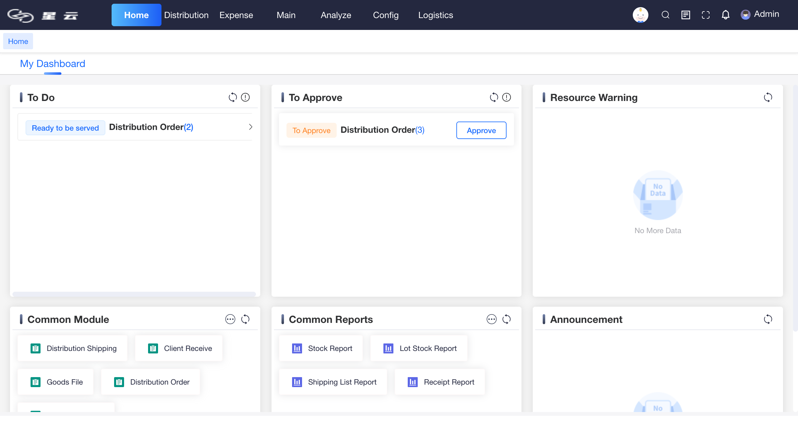
Task: Open the Admin user menu
Action: [760, 14]
